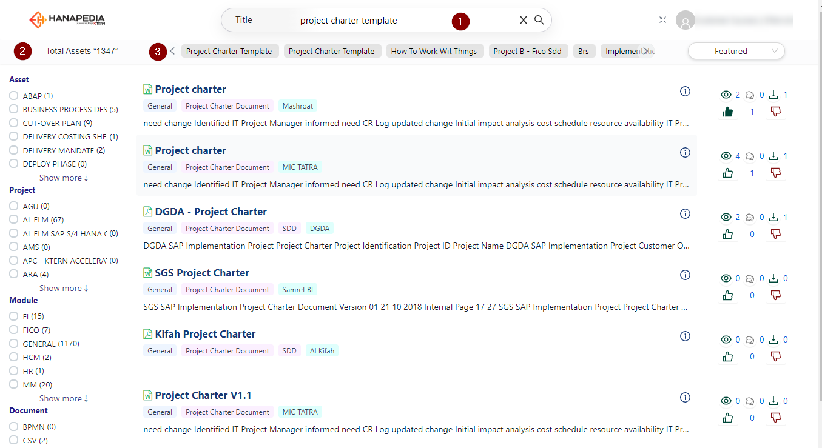Check the MM (20) module filter

[x=14, y=384]
